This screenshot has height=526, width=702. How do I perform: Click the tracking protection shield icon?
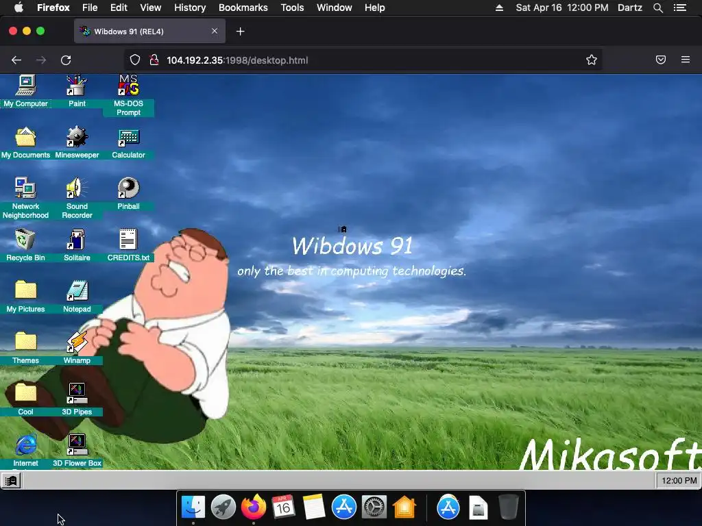pyautogui.click(x=135, y=60)
